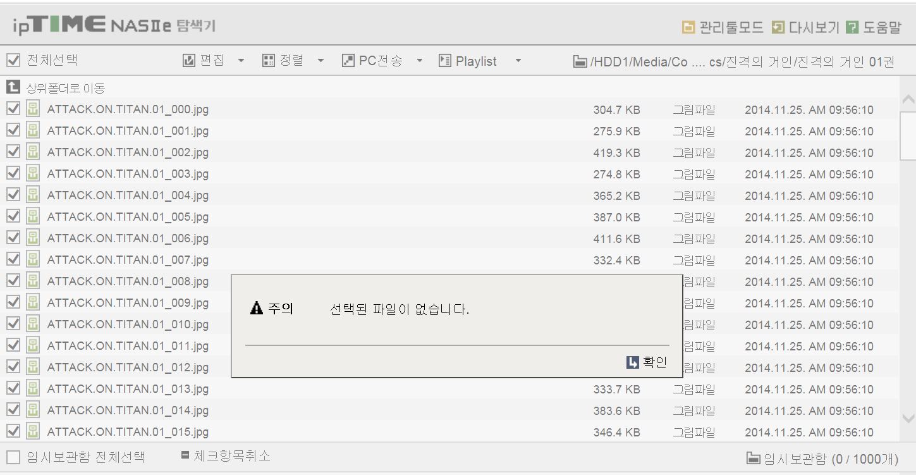Uncheck ATTACK.ON.TITAN.01_014.jpg checkbox
Viewport: 916px width, 475px height.
tap(13, 410)
